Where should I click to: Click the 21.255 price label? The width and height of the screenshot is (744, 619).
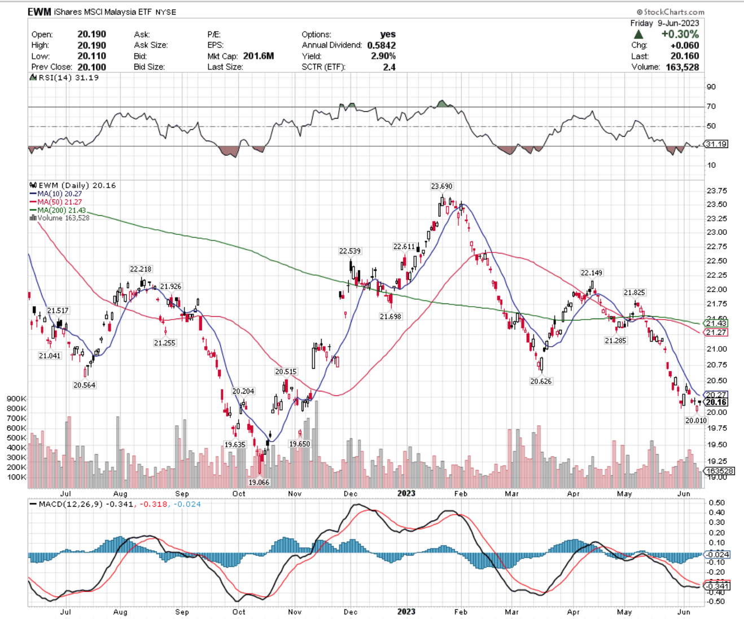[164, 343]
